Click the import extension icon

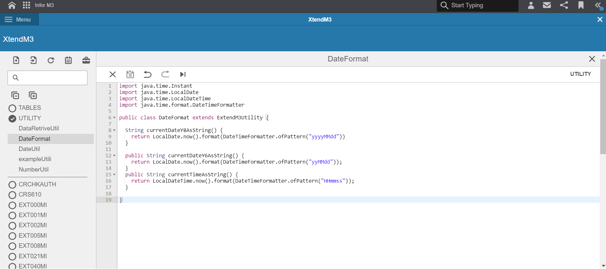[34, 60]
